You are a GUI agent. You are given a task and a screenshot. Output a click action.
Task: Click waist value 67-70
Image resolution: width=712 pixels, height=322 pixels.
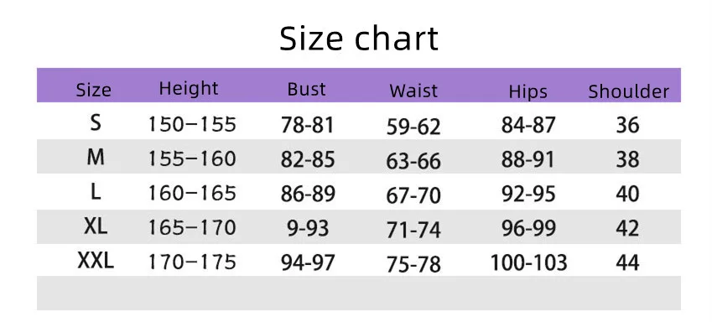coord(413,195)
